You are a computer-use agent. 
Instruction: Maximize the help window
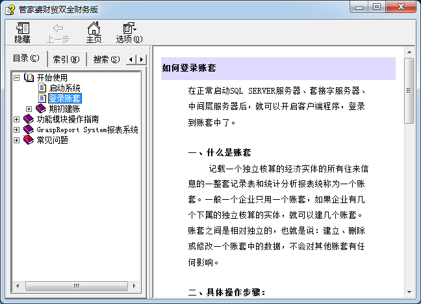point(377,7)
